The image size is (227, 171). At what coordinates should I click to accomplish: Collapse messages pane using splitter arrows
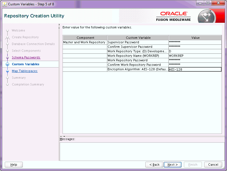point(64,136)
